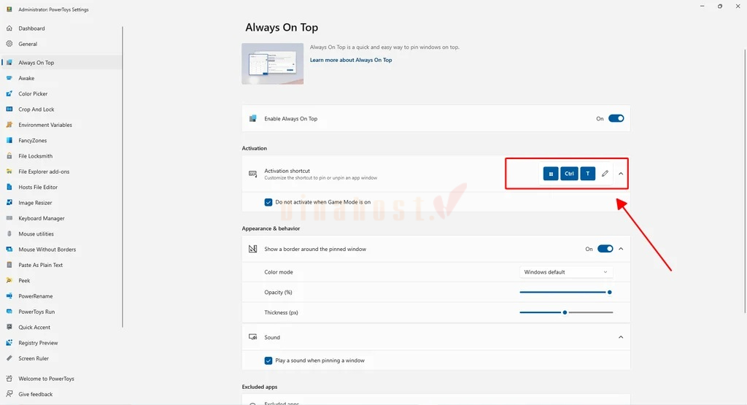This screenshot has width=747, height=405.
Task: Click the Image Resizer icon
Action: pos(9,203)
